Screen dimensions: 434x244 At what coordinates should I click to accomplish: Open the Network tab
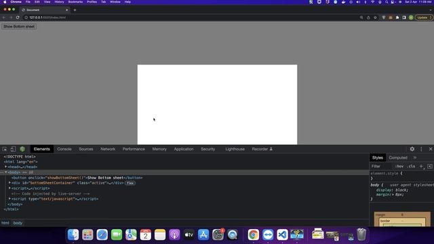coord(108,149)
